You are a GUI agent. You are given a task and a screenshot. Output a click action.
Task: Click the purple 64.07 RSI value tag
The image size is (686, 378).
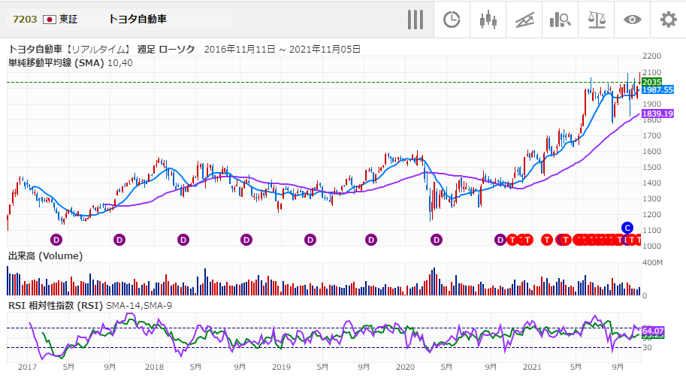653,331
